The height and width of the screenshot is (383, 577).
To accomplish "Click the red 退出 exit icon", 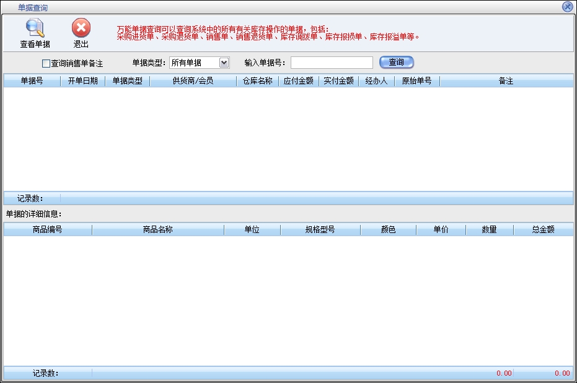I will [x=81, y=29].
